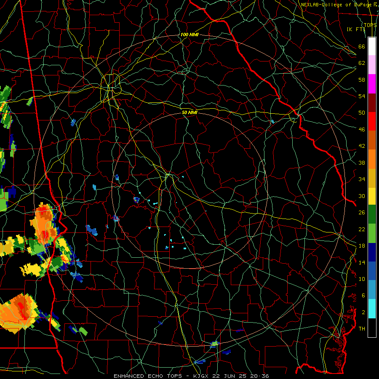379x379 pixels.
Task: Click the "50 NMI" range ring label
Action: pos(189,112)
